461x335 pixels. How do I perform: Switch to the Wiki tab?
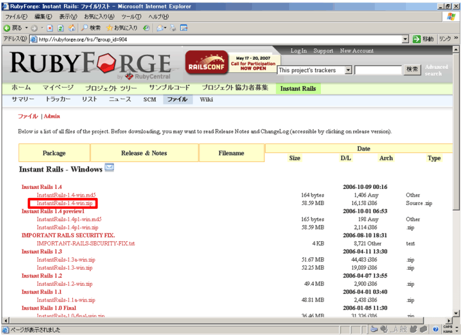(x=207, y=100)
